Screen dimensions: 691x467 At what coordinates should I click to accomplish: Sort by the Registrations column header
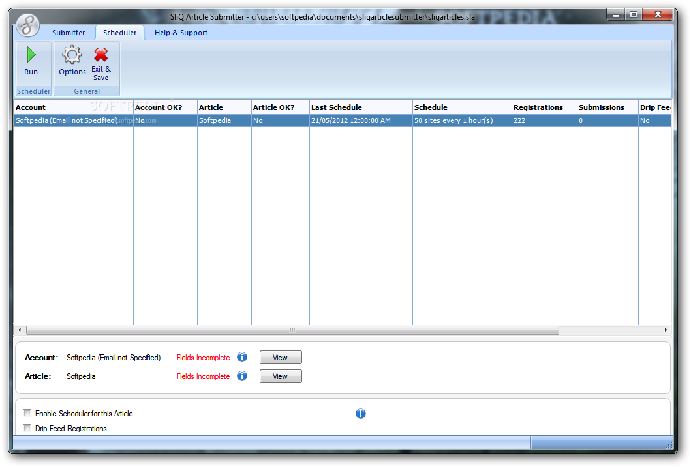point(544,107)
